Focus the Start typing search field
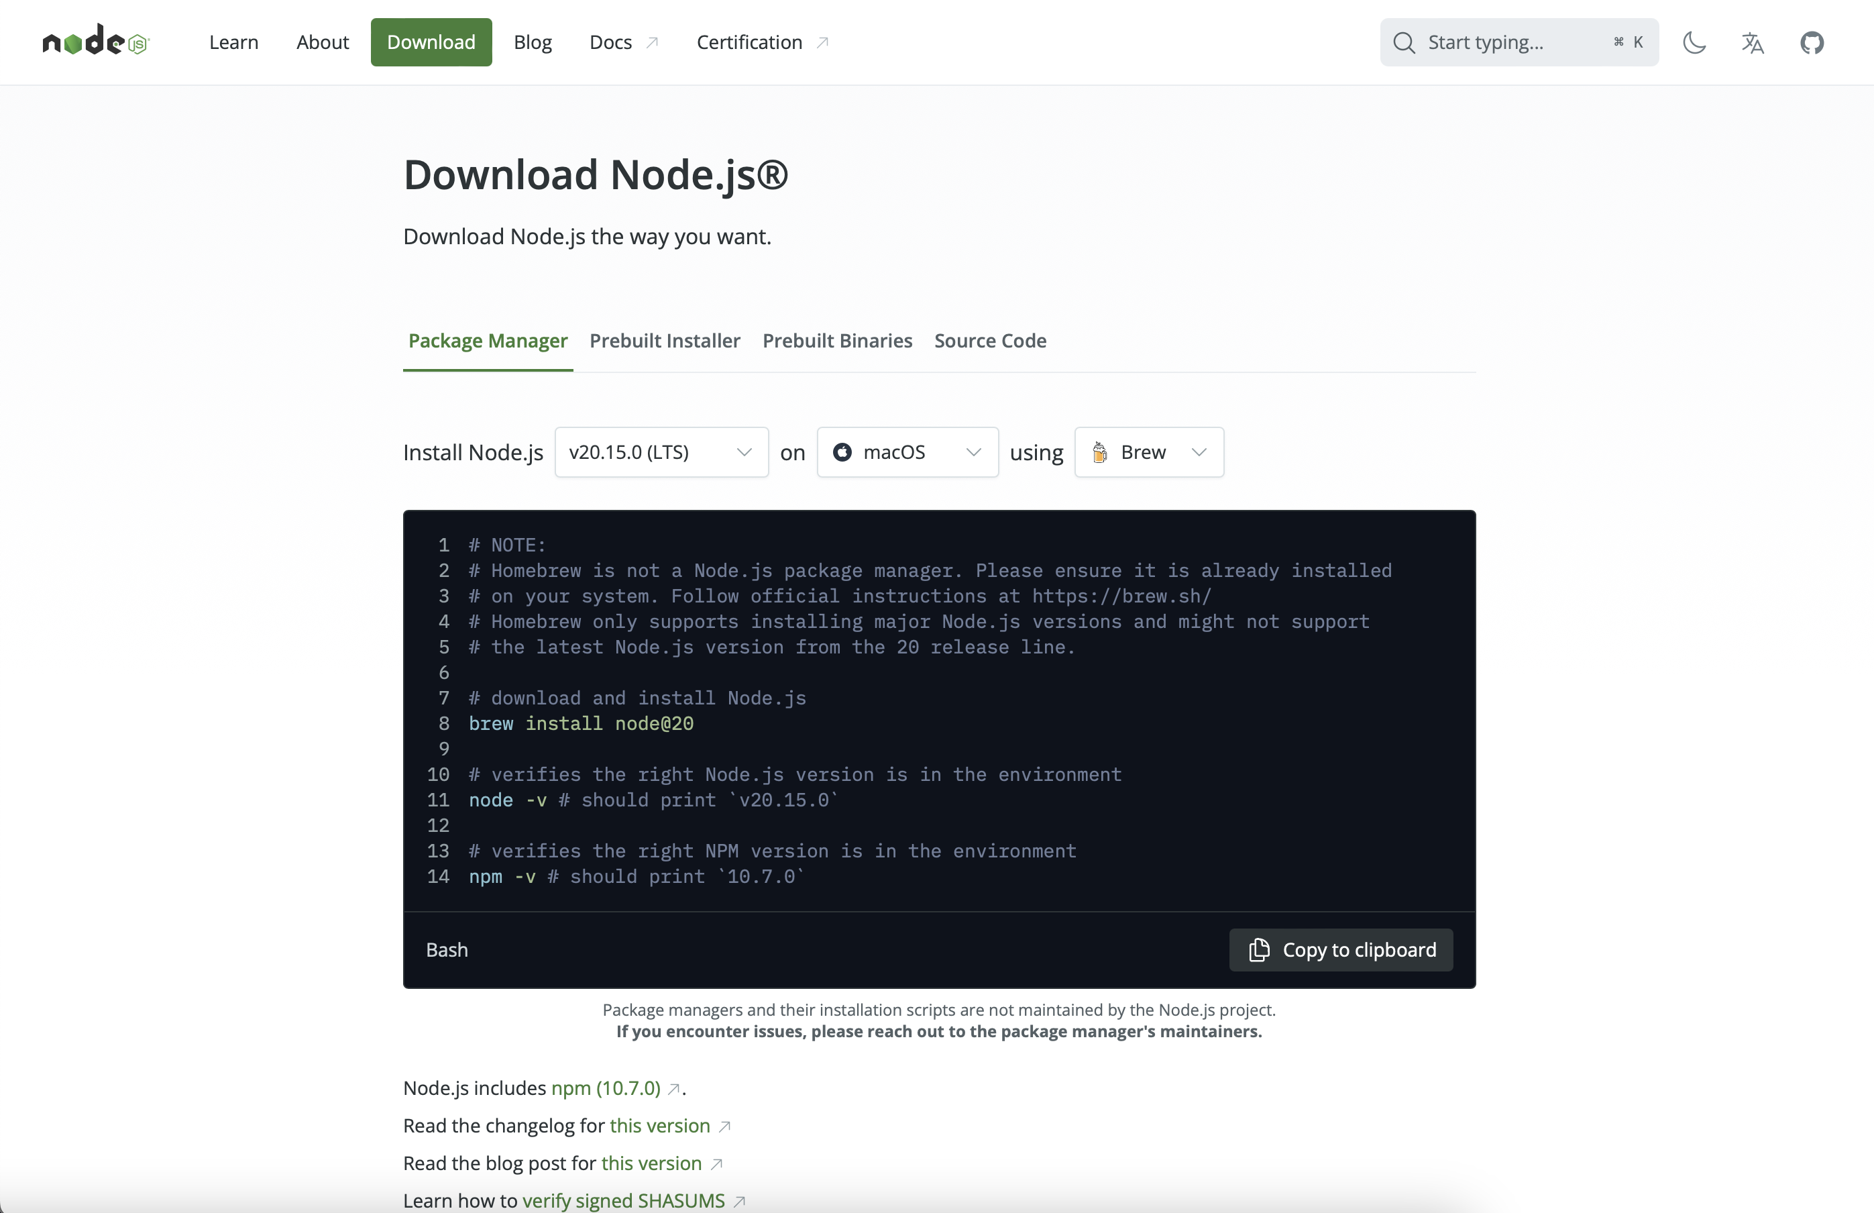 pyautogui.click(x=1519, y=42)
